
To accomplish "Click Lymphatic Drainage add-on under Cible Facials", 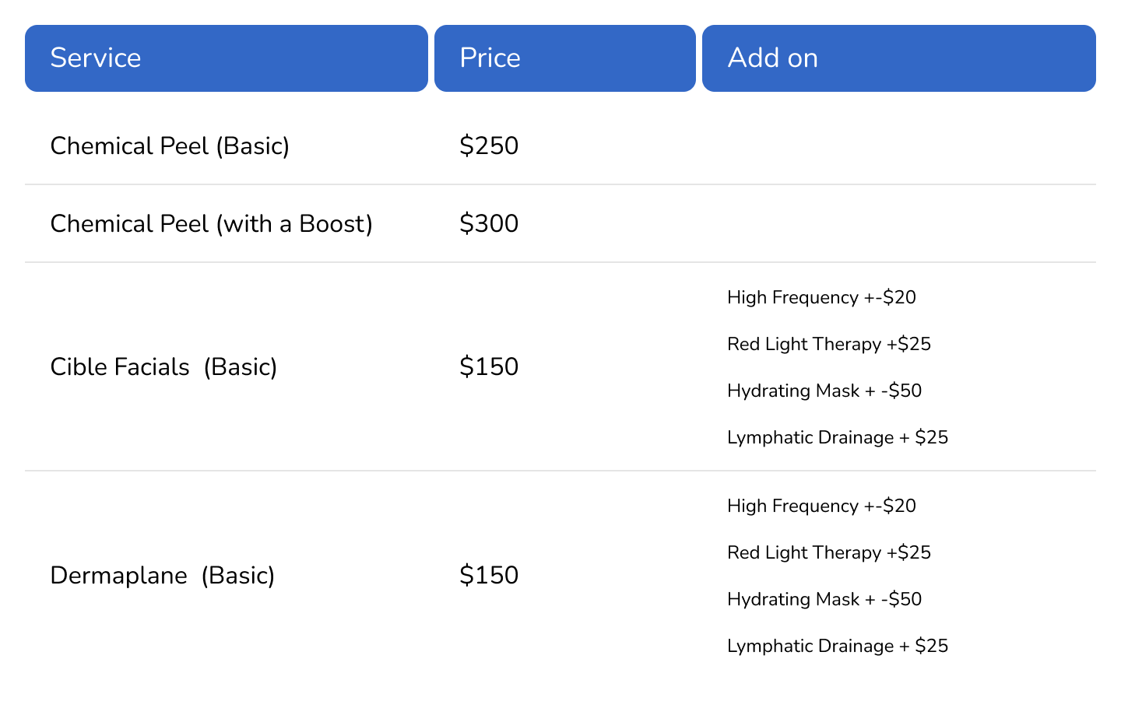I will (838, 437).
